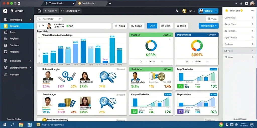Open the blue Baog dagte dropdown button
257x128 pixels.
click(209, 26)
